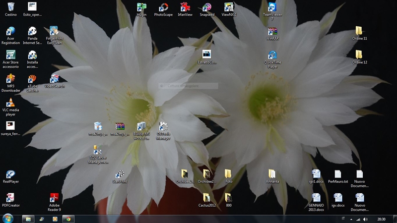Viewport: 397px width, 223px height.
Task: Select the sureya_ferr... file
Action: [10, 128]
